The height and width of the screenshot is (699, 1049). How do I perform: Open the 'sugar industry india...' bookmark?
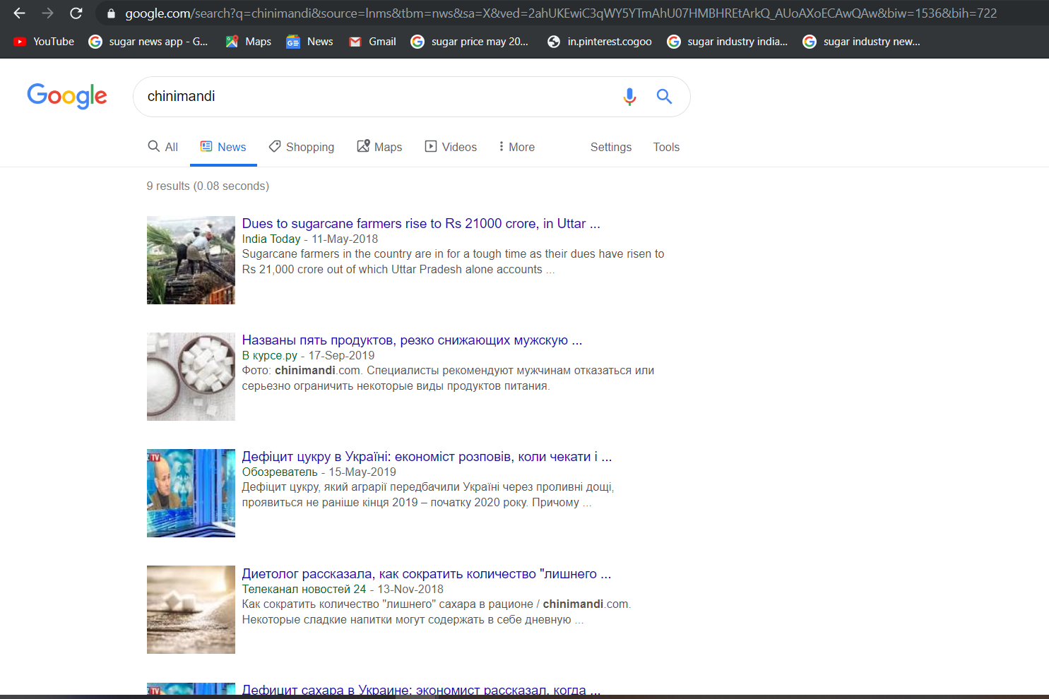coord(728,42)
